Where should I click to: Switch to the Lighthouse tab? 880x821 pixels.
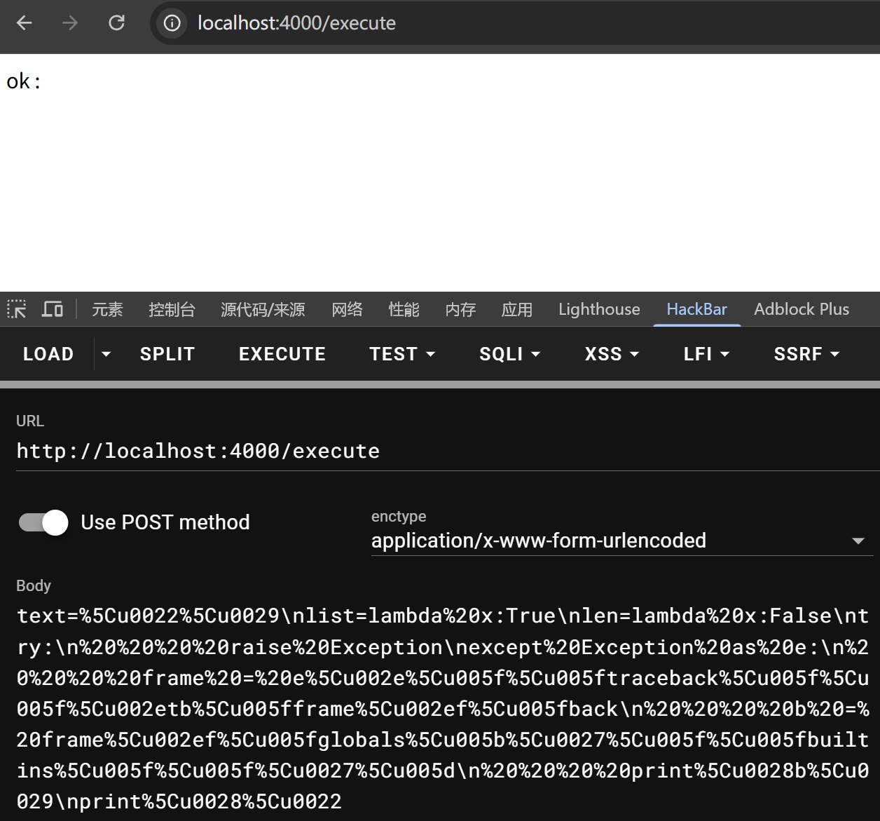[599, 309]
